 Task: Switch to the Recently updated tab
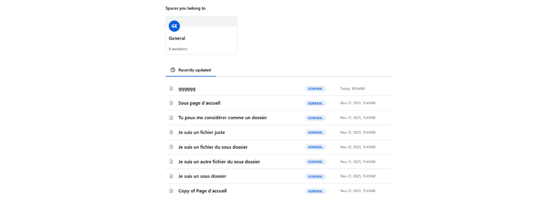[x=194, y=70]
